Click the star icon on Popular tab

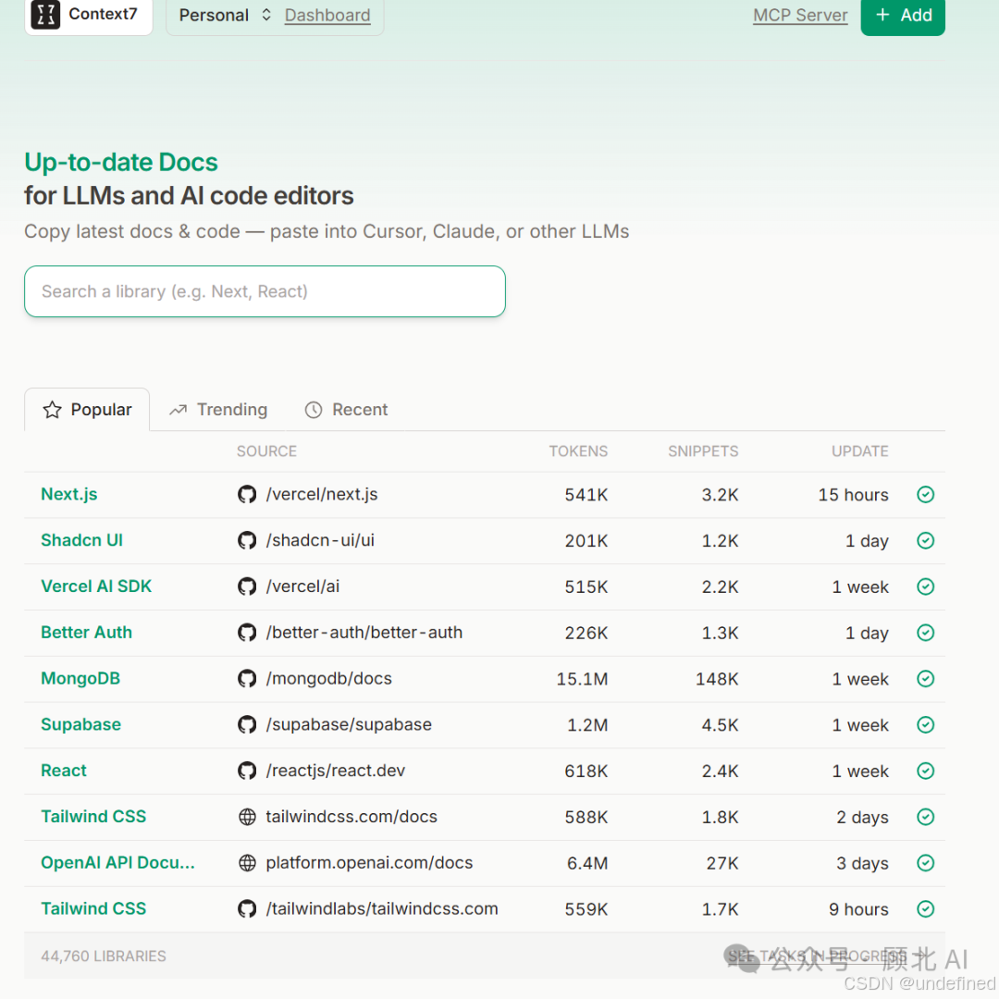click(52, 409)
